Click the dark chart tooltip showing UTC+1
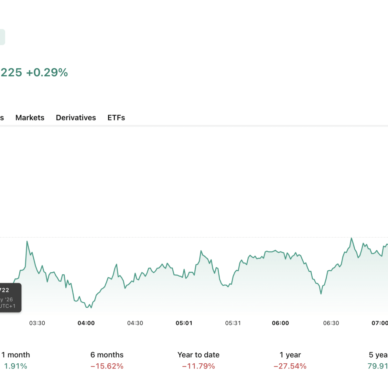Screen dimensions: 388x374 [x=10, y=298]
